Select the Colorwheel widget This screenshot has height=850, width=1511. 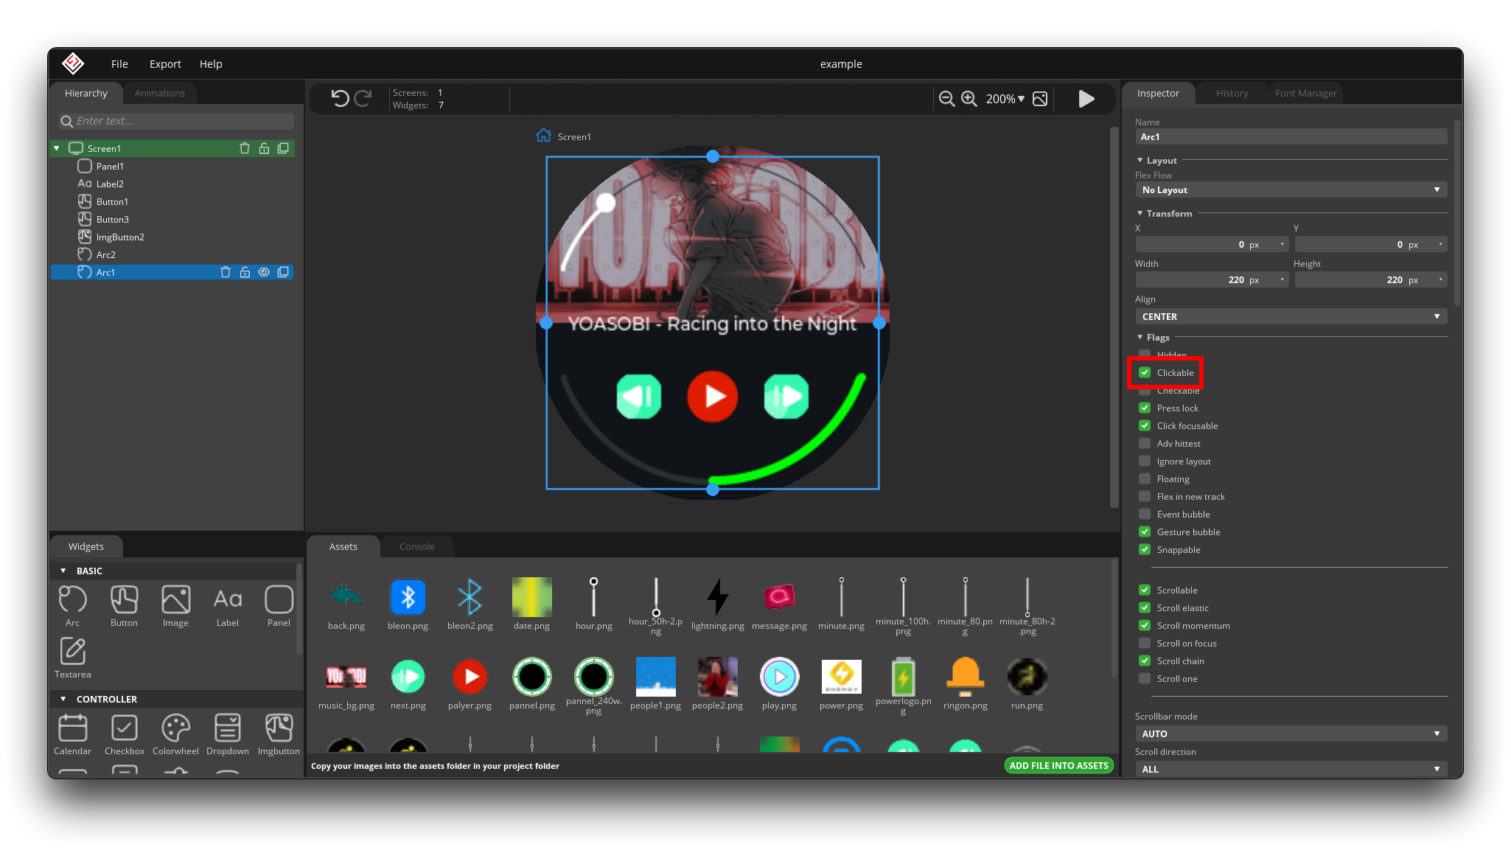click(x=175, y=734)
